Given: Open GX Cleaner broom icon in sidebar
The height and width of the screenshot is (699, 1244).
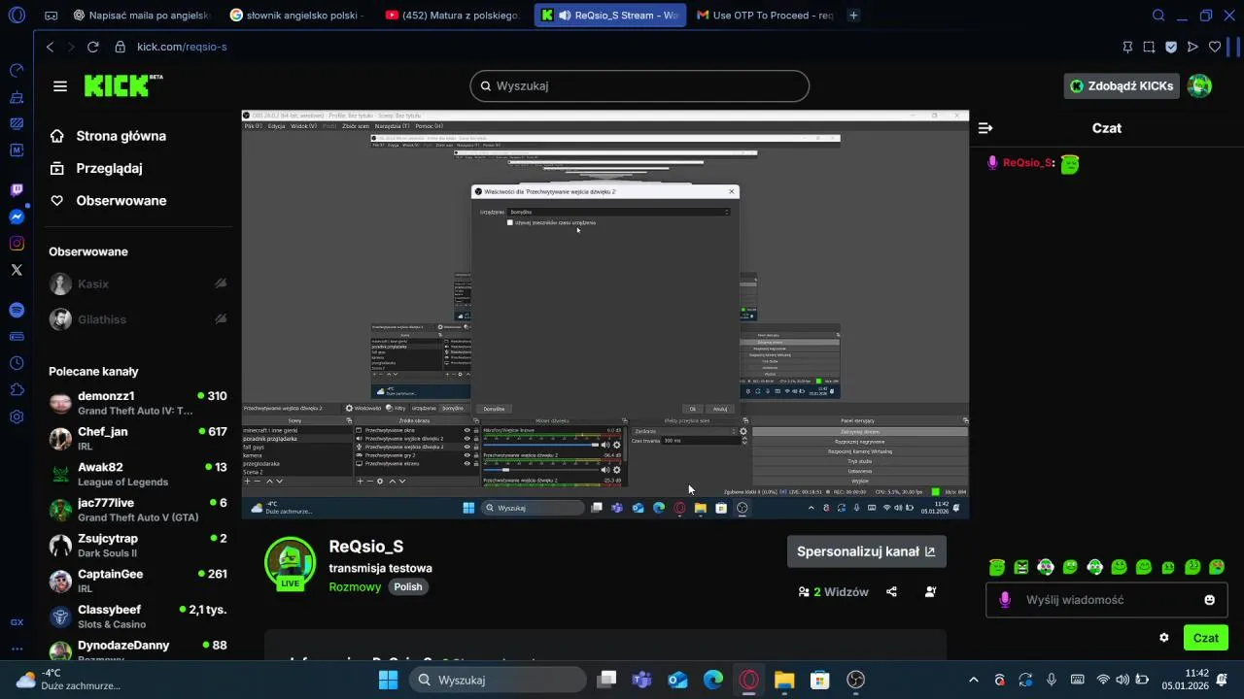Looking at the screenshot, I should point(17,97).
